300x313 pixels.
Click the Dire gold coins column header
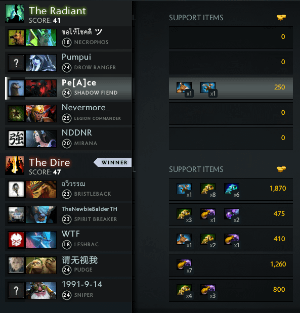pyautogui.click(x=281, y=169)
